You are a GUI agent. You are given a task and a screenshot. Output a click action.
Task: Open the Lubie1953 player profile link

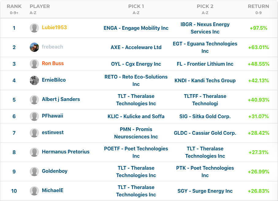click(x=54, y=28)
